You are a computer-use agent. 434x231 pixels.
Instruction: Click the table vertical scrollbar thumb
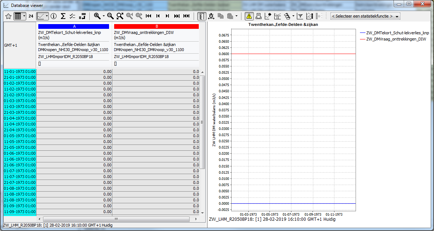coord(202,122)
